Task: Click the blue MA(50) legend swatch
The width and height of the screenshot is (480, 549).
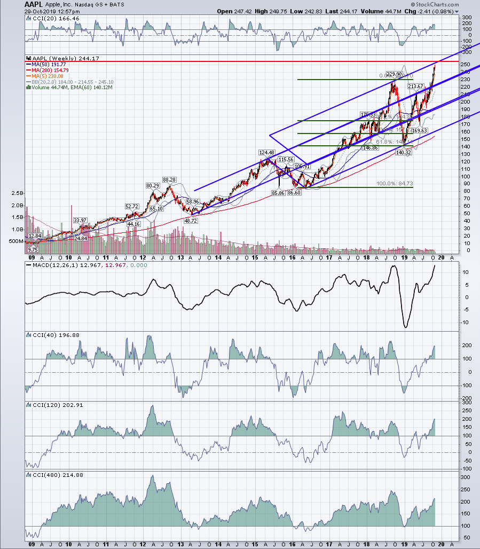Action: tap(28, 65)
